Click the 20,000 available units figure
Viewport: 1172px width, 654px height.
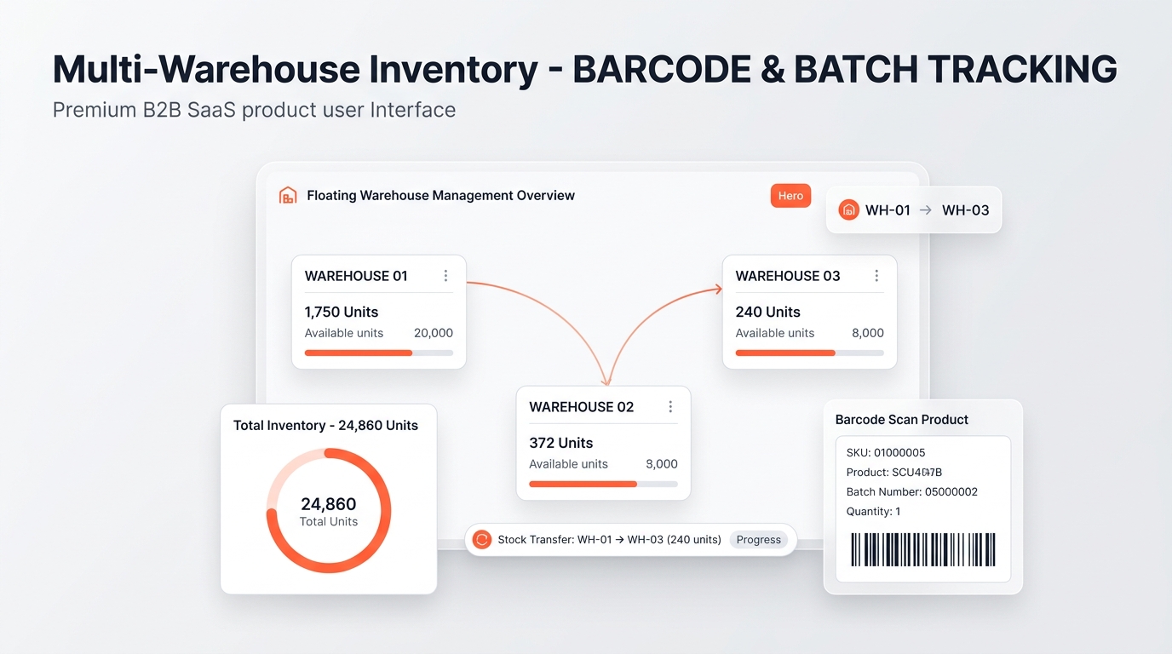click(x=434, y=333)
